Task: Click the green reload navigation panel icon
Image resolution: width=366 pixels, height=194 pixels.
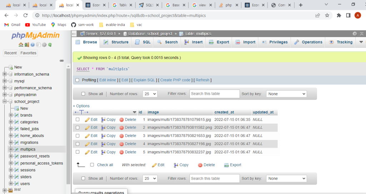Action: click(50, 45)
